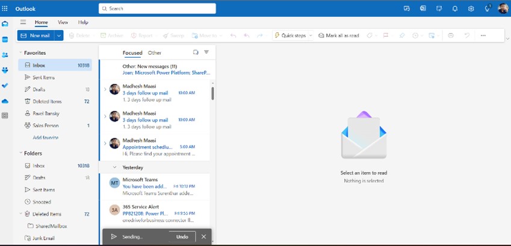Collapse the Yesterday message group
The image size is (511, 246).
[x=114, y=167]
